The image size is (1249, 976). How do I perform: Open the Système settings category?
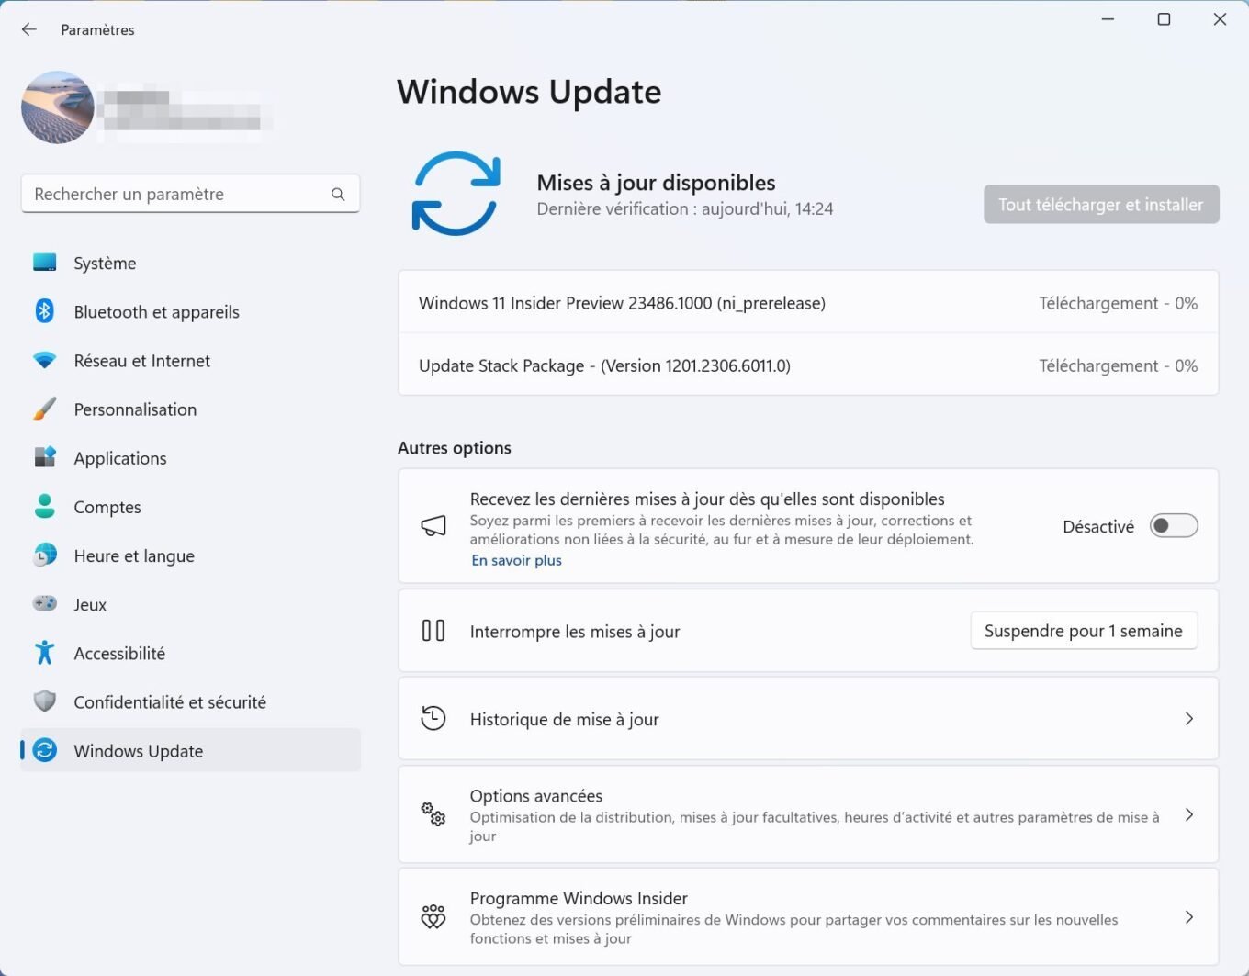pos(190,263)
